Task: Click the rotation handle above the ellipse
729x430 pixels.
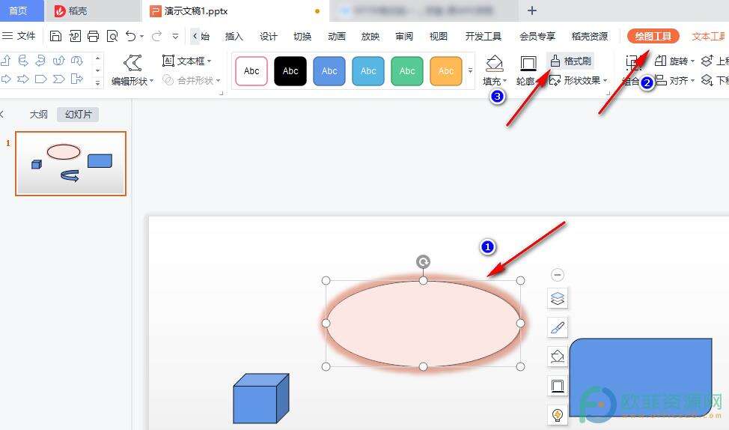Action: (x=423, y=262)
